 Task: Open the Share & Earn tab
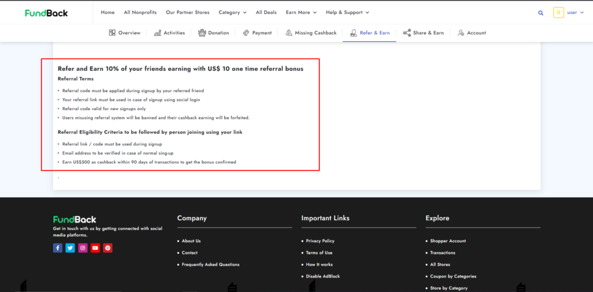[423, 33]
